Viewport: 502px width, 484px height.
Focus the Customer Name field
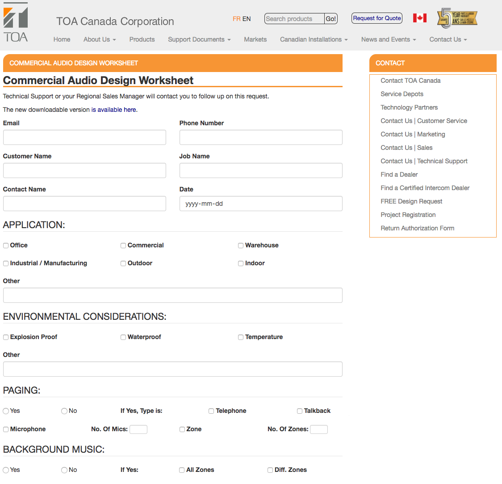tap(84, 170)
